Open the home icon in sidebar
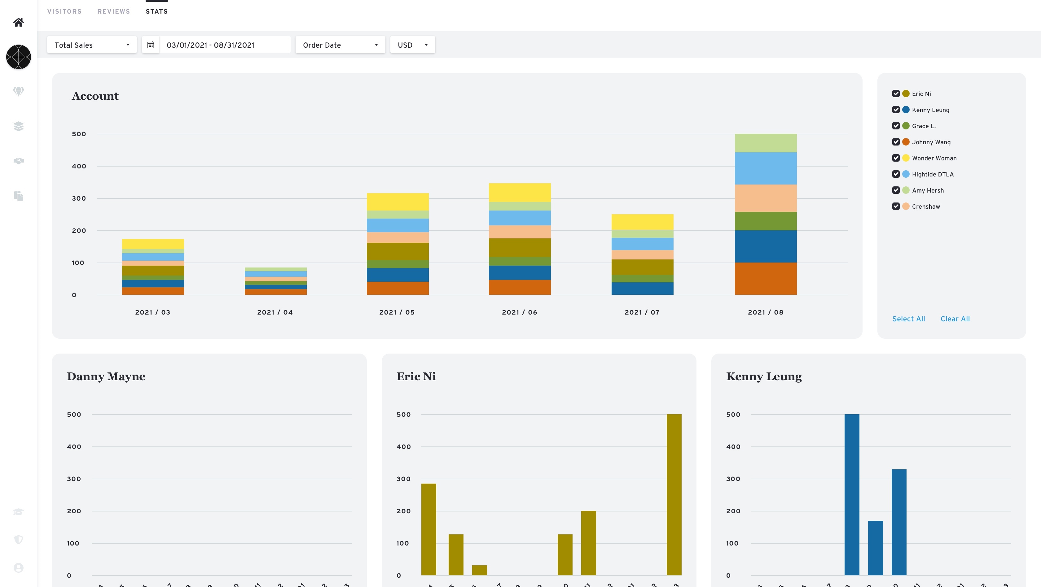 coord(19,22)
